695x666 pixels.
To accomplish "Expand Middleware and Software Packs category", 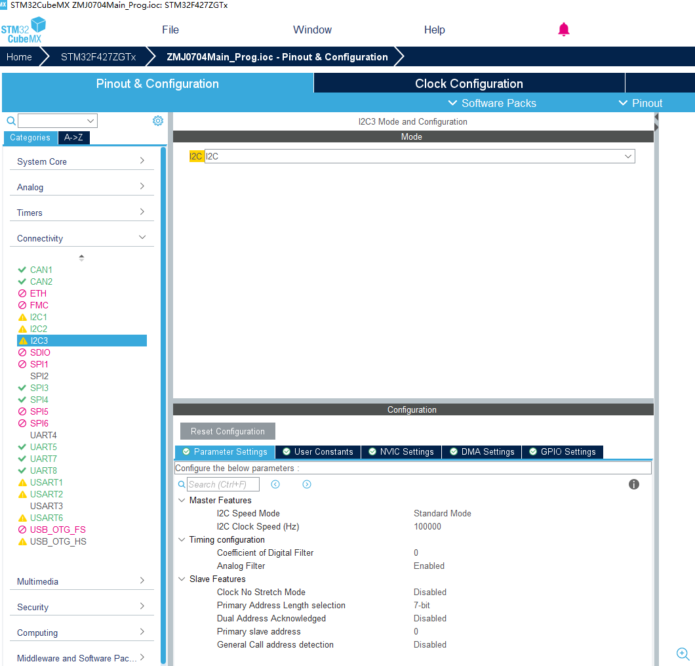I will [81, 658].
